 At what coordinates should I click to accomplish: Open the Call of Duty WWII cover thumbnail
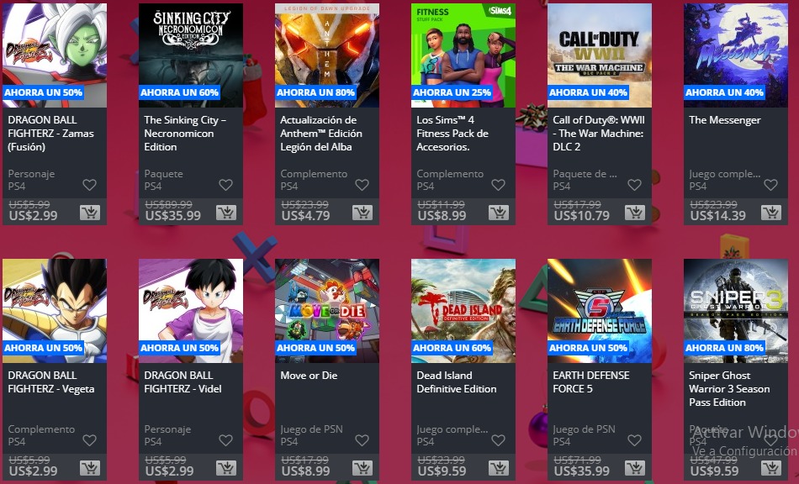coord(600,55)
